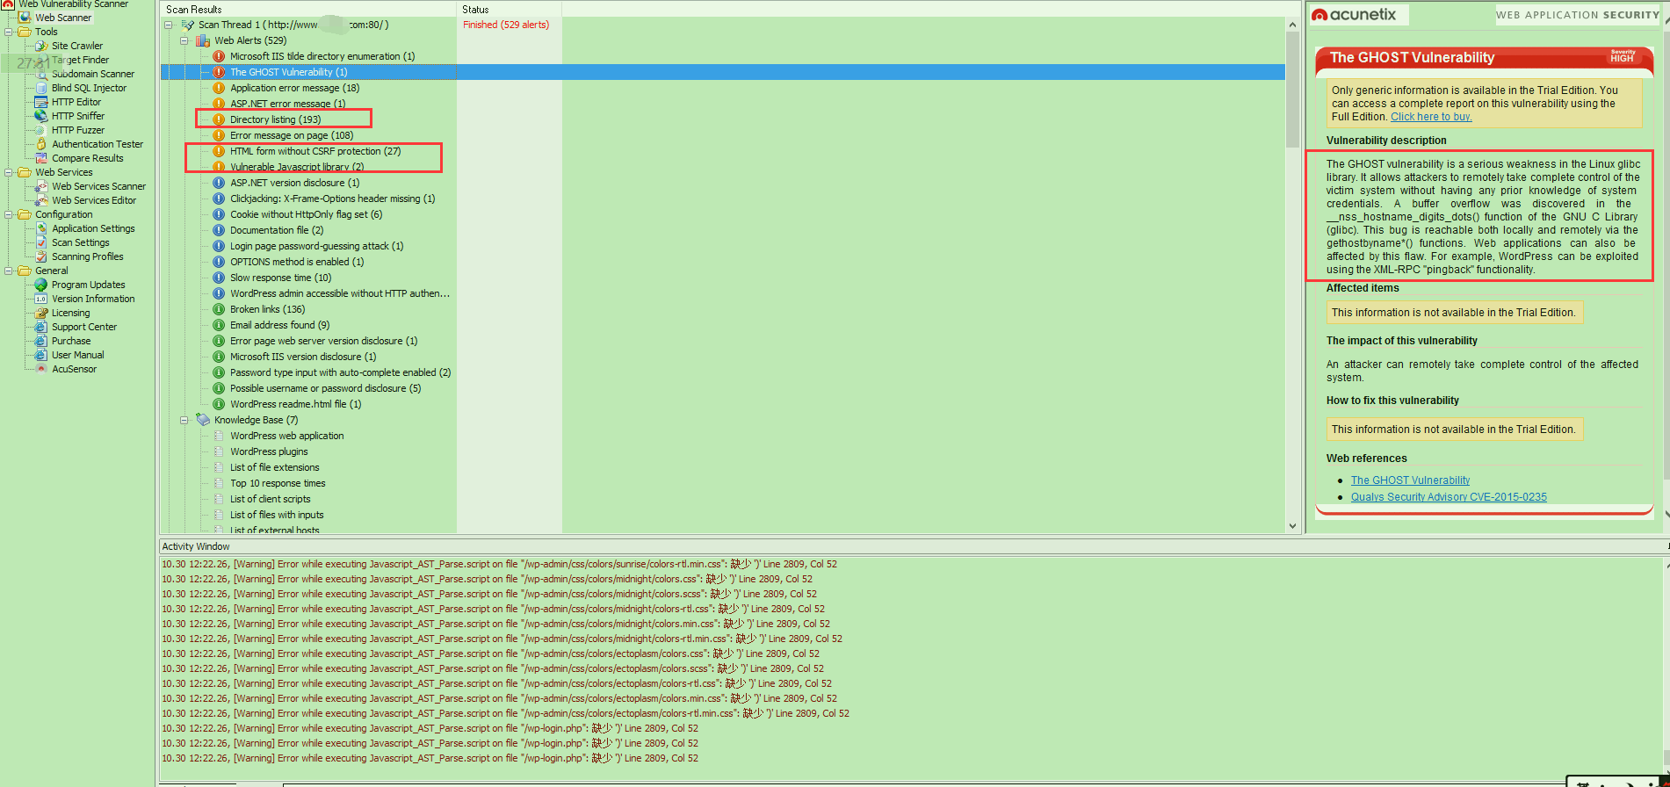Open the Web Services Scanner icon
Image resolution: width=1670 pixels, height=787 pixels.
coord(40,186)
